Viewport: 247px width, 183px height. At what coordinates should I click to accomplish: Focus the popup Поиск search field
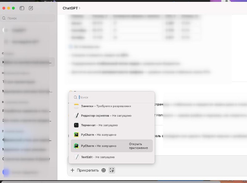coord(112,97)
